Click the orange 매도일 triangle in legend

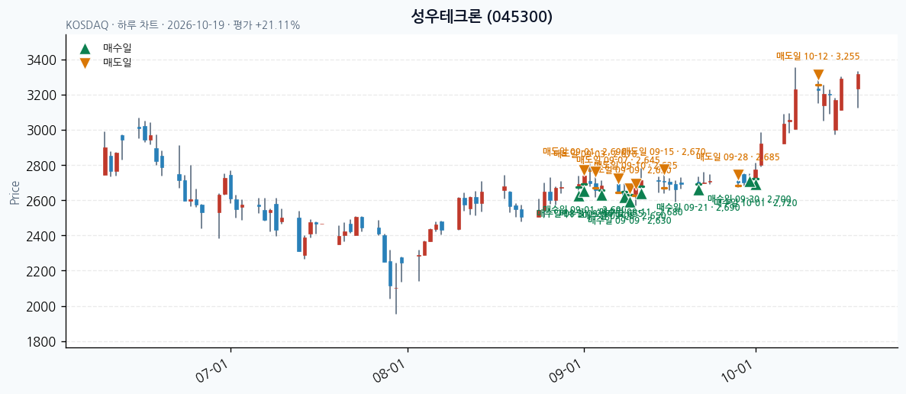85,63
